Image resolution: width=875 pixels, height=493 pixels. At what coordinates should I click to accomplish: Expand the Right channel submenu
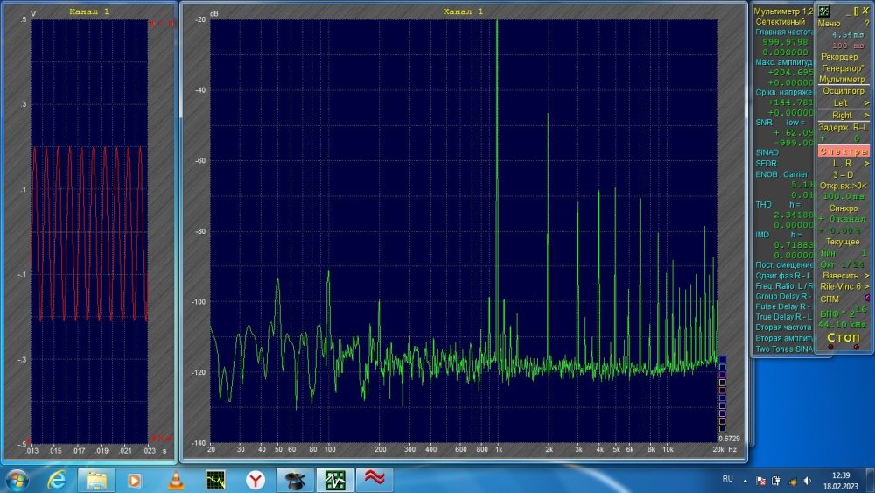point(843,115)
